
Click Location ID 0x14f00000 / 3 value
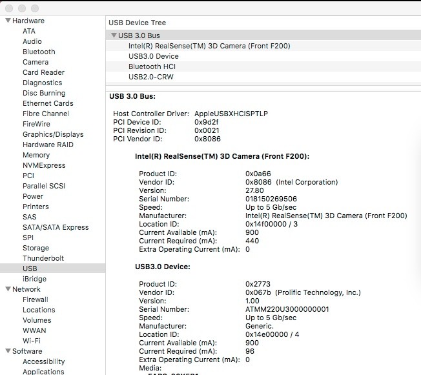tap(271, 224)
